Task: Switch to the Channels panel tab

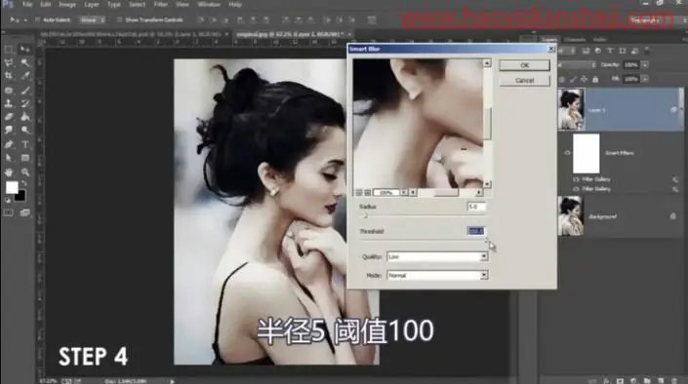Action: pyautogui.click(x=575, y=39)
